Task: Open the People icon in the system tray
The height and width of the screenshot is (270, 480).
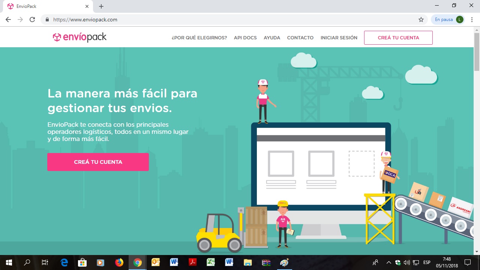Action: click(375, 262)
